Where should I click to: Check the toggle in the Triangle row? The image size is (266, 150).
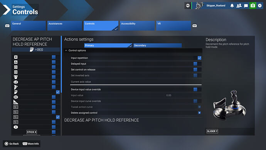pos(54,62)
